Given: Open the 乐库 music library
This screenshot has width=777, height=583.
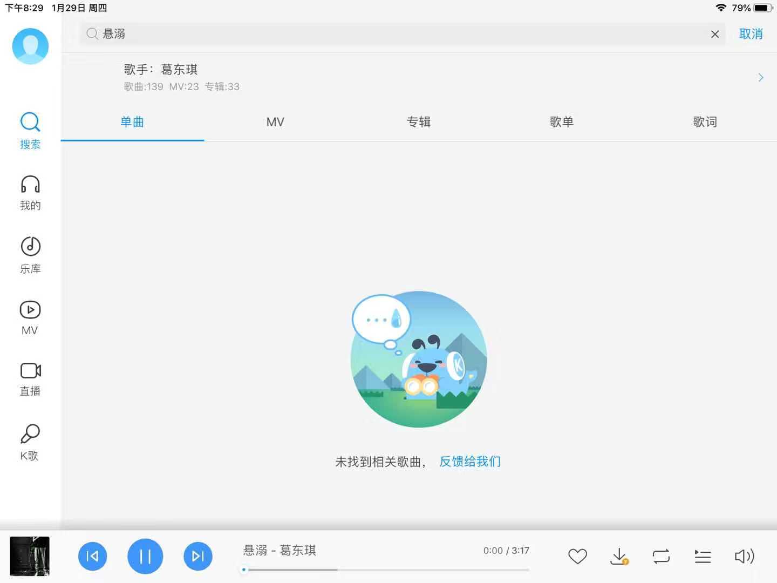Looking at the screenshot, I should pyautogui.click(x=30, y=255).
